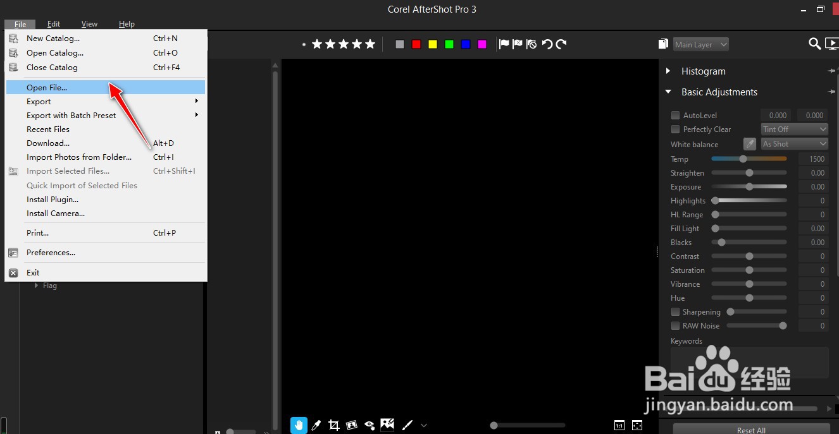Click into the Keywords text box

[750, 363]
